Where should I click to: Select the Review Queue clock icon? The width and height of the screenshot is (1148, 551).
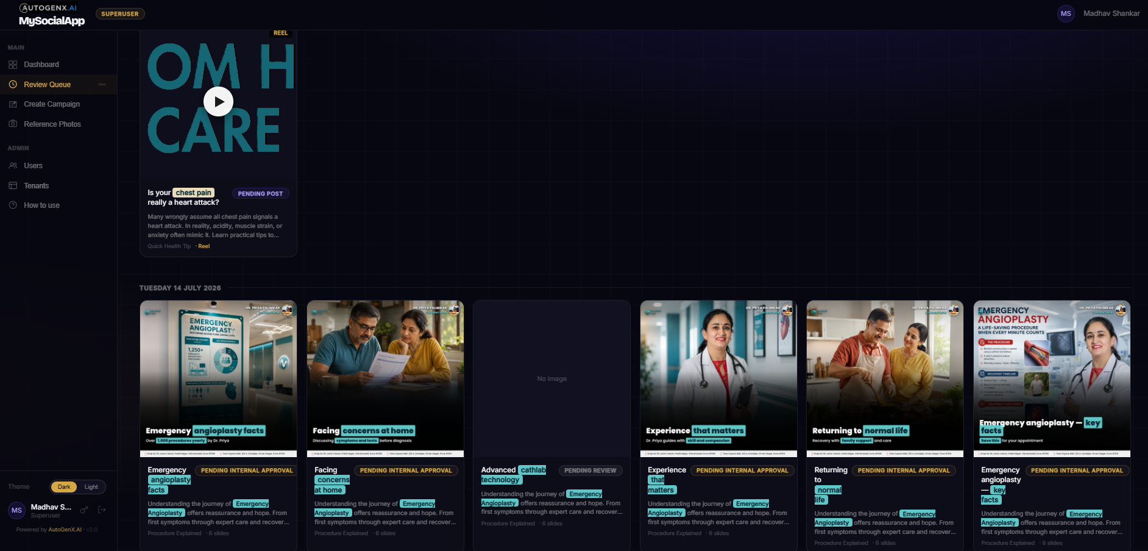point(13,85)
